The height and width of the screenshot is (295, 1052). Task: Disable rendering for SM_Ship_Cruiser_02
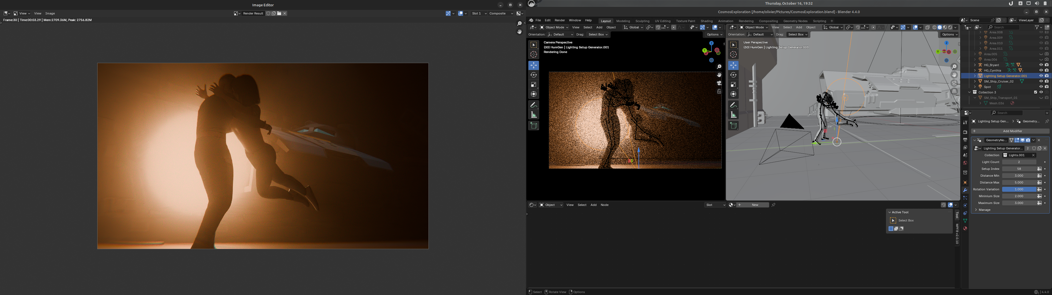(x=1047, y=81)
